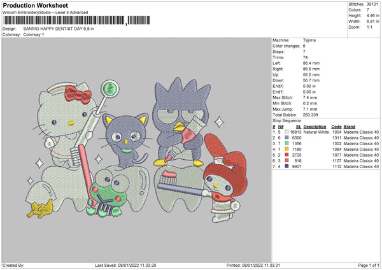Click the right extent '86.6 mm'
This screenshot has width=382, height=270.
311,69
